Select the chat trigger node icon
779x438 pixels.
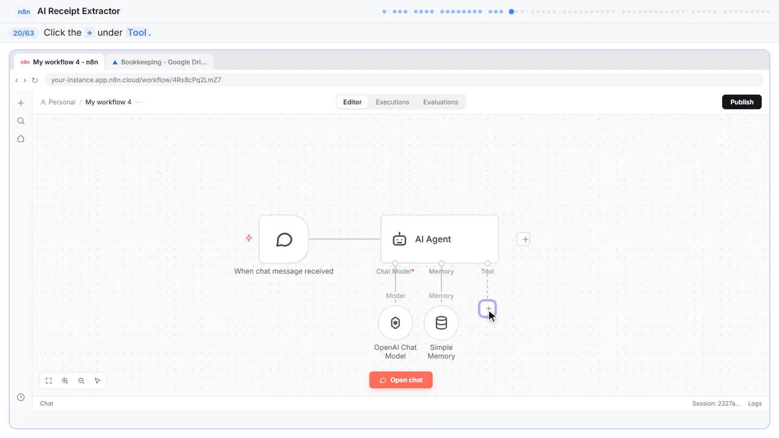pos(284,239)
